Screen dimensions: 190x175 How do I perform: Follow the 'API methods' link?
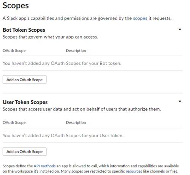coord(45,166)
